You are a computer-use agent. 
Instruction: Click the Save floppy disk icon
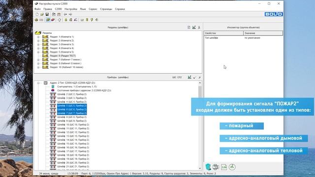point(47,14)
